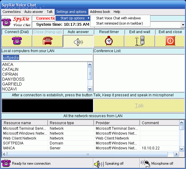Open the Auto answer menu
The width and height of the screenshot is (186, 169).
point(34,12)
